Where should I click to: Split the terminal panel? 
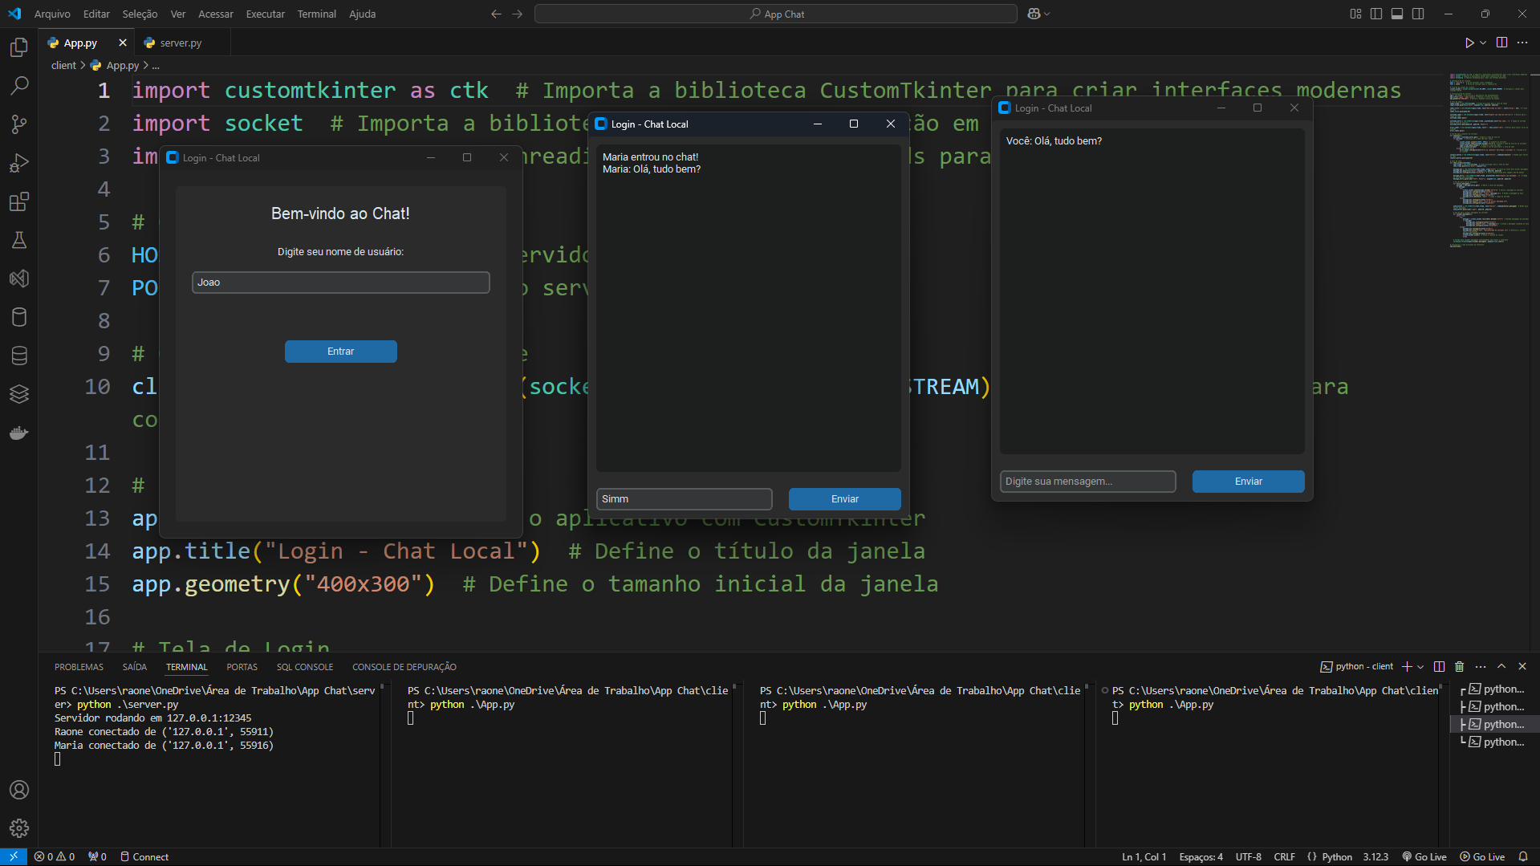tap(1439, 666)
